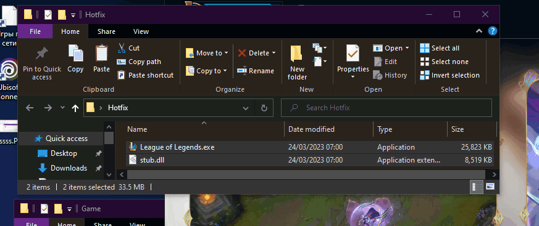Cut the selected files
539x226 pixels.
[128, 48]
